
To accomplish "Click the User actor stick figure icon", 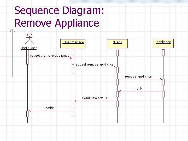I will (29, 38).
